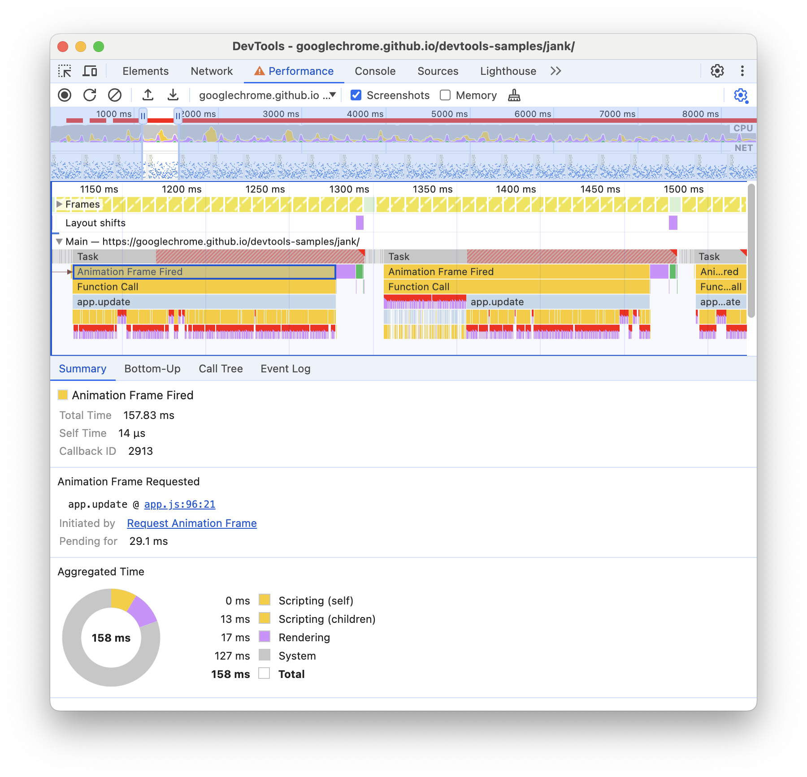Screen dimensions: 807x777
Task: Click the Request Animation Frame initiator link
Action: [x=191, y=523]
